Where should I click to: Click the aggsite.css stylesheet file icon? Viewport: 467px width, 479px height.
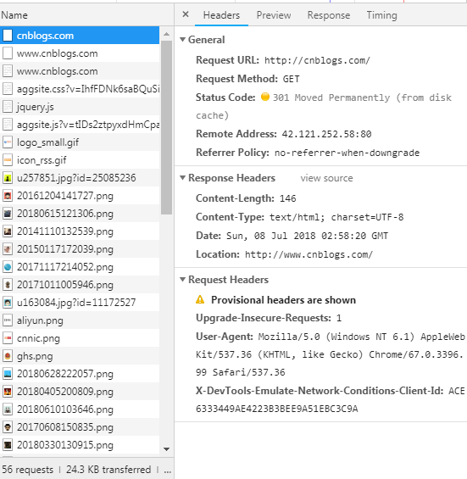point(8,89)
